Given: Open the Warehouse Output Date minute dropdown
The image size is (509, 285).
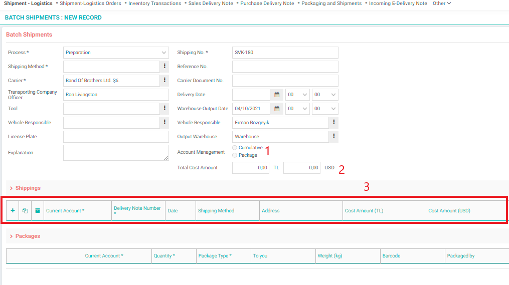Looking at the screenshot, I should click(x=325, y=109).
